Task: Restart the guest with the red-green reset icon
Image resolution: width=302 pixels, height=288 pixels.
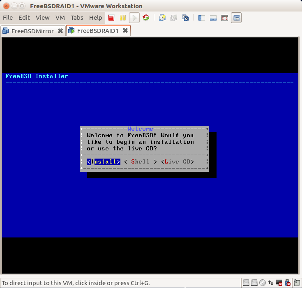Action: coord(146,18)
